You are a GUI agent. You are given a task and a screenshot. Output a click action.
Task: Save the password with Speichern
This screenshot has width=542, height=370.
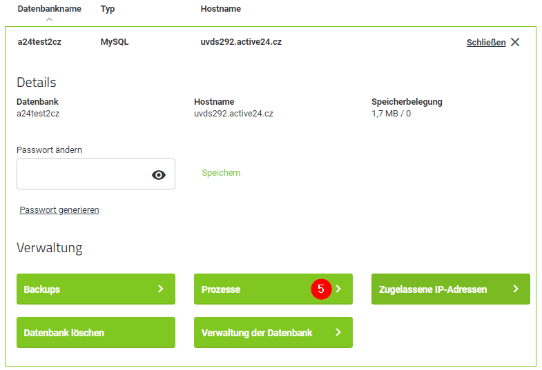tap(221, 173)
